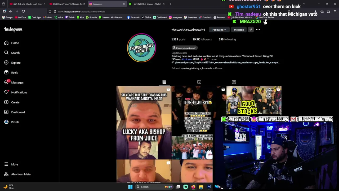Switch to the Reels tab on profile
This screenshot has height=191, width=339.
coord(199,82)
